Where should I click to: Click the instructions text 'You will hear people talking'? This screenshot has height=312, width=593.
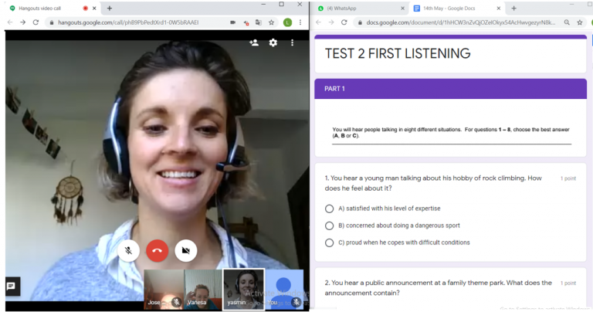[x=451, y=132]
